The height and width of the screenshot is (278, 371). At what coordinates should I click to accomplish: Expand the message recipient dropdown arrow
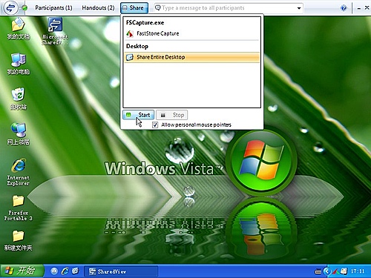click(x=299, y=8)
